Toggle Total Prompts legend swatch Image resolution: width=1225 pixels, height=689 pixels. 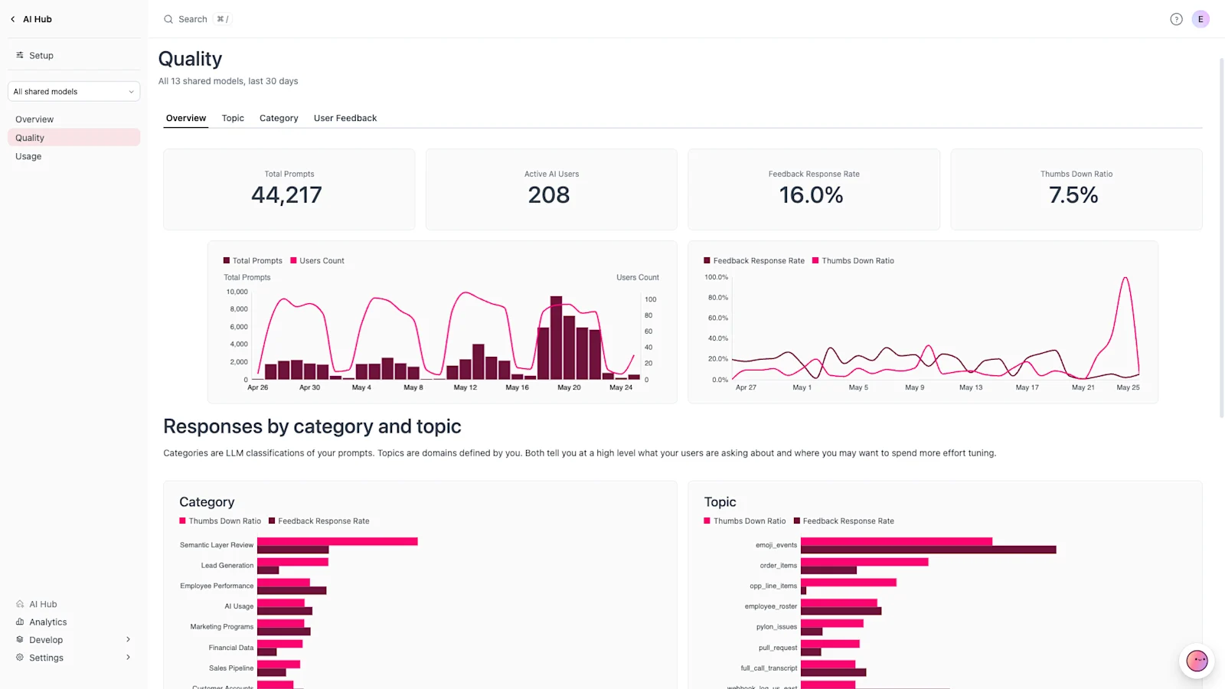pos(227,260)
